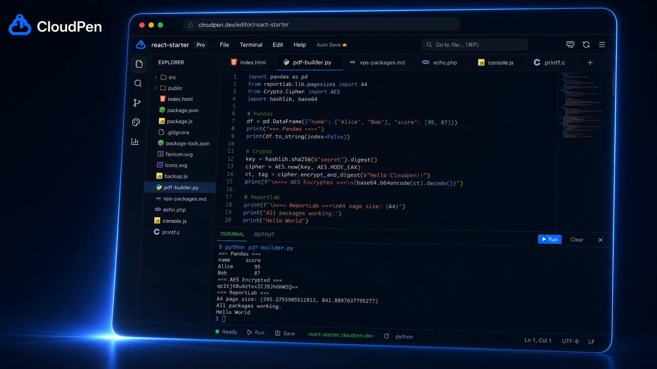Switch to the vps-packages.md tab

click(377, 63)
